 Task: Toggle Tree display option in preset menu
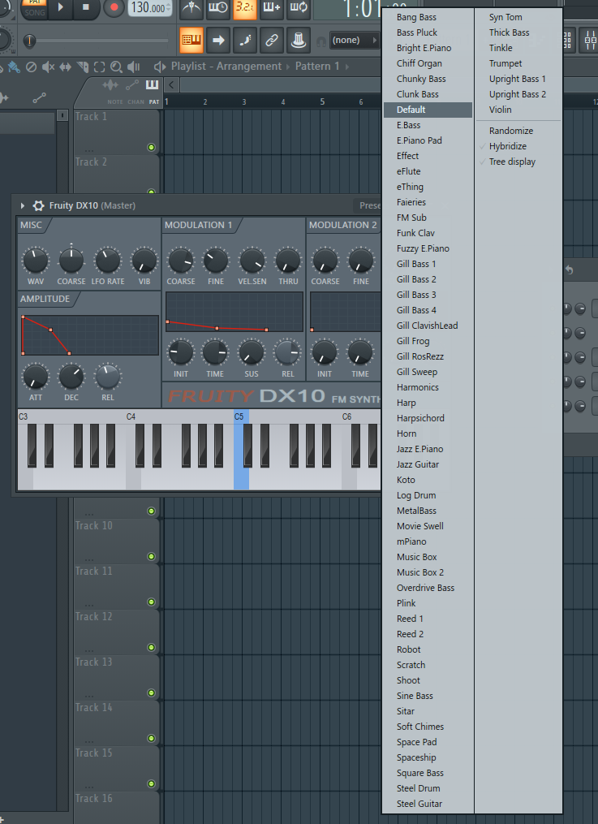518,162
